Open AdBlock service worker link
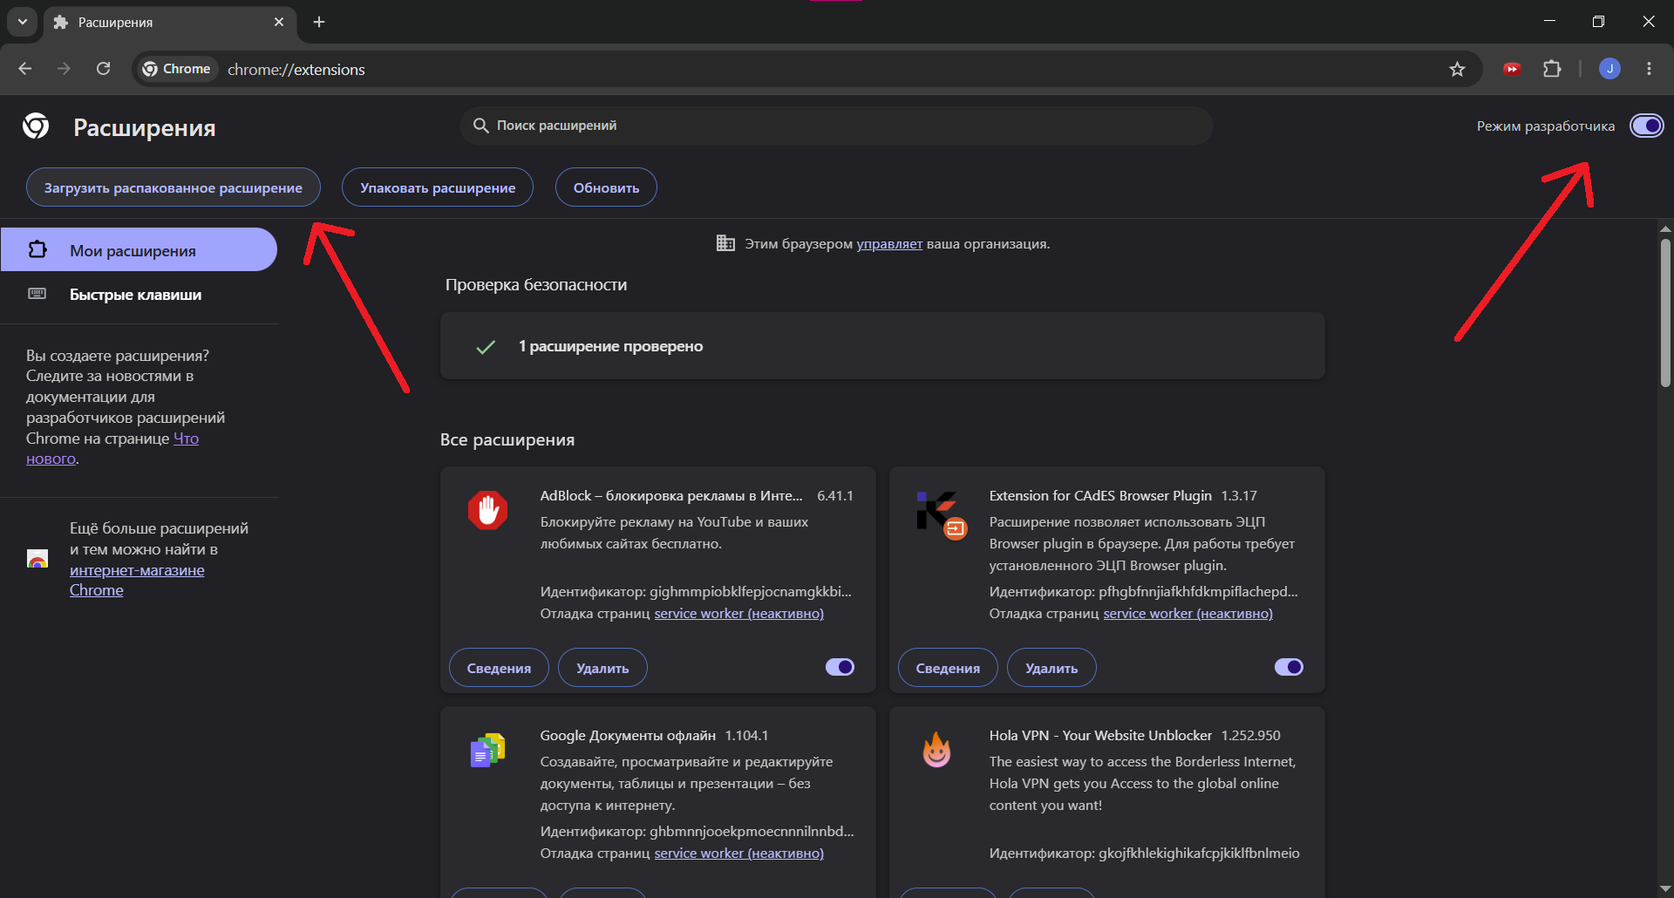The height and width of the screenshot is (898, 1674). tap(738, 614)
